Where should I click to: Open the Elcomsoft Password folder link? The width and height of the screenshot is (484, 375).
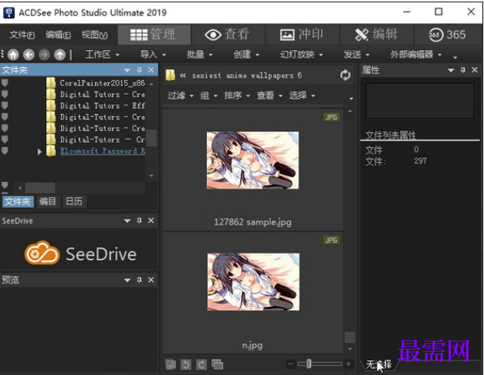pyautogui.click(x=102, y=151)
